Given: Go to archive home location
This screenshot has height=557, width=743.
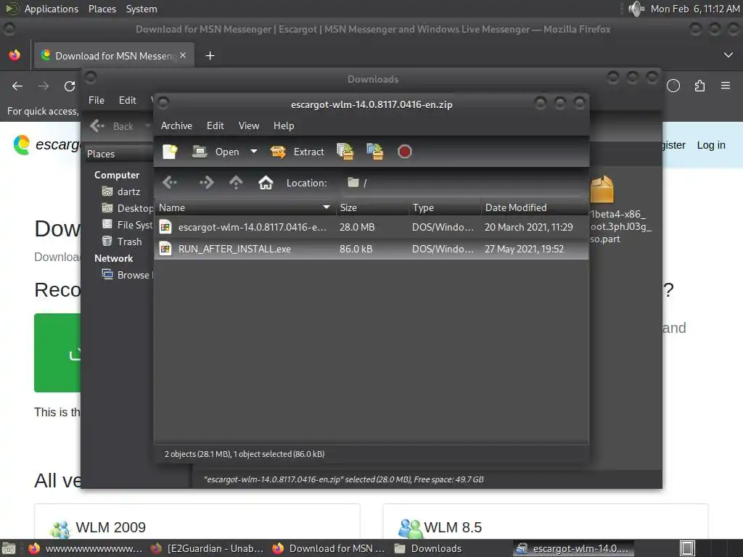Looking at the screenshot, I should [266, 182].
